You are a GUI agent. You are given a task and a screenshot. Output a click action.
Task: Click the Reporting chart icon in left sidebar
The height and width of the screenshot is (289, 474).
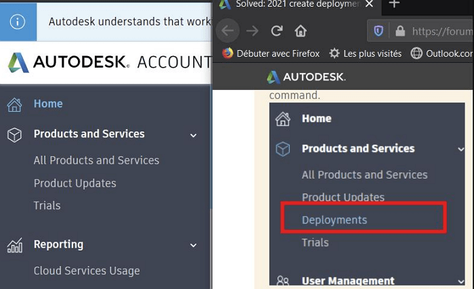15,245
